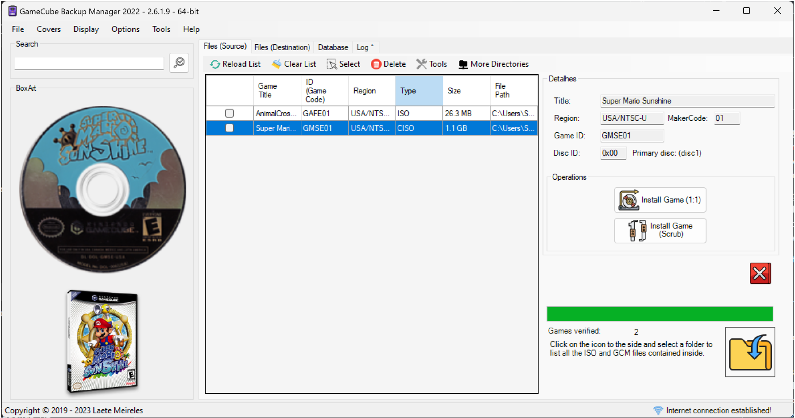Image resolution: width=795 pixels, height=418 pixels.
Task: Open the File menu
Action: tap(18, 29)
